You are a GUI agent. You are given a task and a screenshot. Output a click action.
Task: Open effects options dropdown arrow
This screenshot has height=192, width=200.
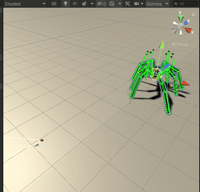[x=92, y=4]
